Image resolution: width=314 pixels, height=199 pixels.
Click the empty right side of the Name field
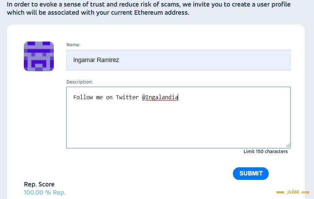[x=204, y=60]
